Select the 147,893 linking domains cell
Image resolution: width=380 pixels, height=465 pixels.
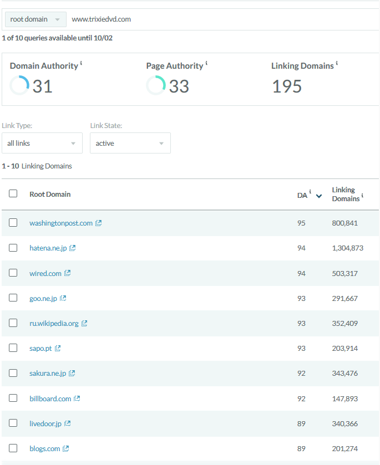click(345, 398)
